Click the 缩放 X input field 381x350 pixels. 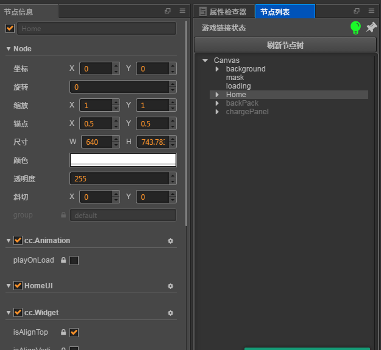(x=96, y=105)
